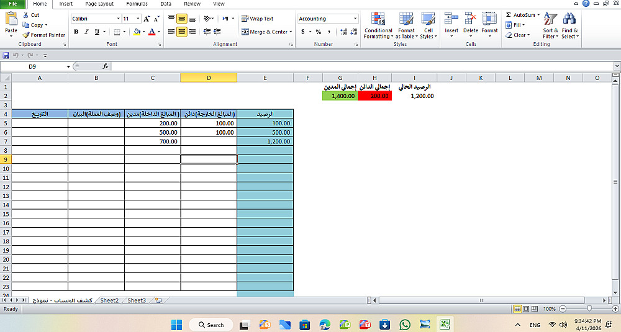Expand the Merge & Center dropdown arrow
This screenshot has width=621, height=332.
tap(291, 32)
